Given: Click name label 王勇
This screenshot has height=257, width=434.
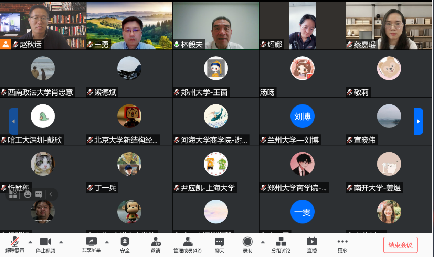Looking at the screenshot, I should (102, 45).
